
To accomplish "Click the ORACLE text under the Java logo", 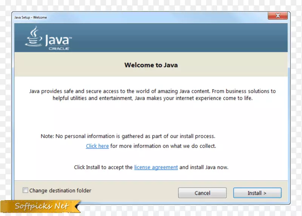I will pyautogui.click(x=59, y=49).
